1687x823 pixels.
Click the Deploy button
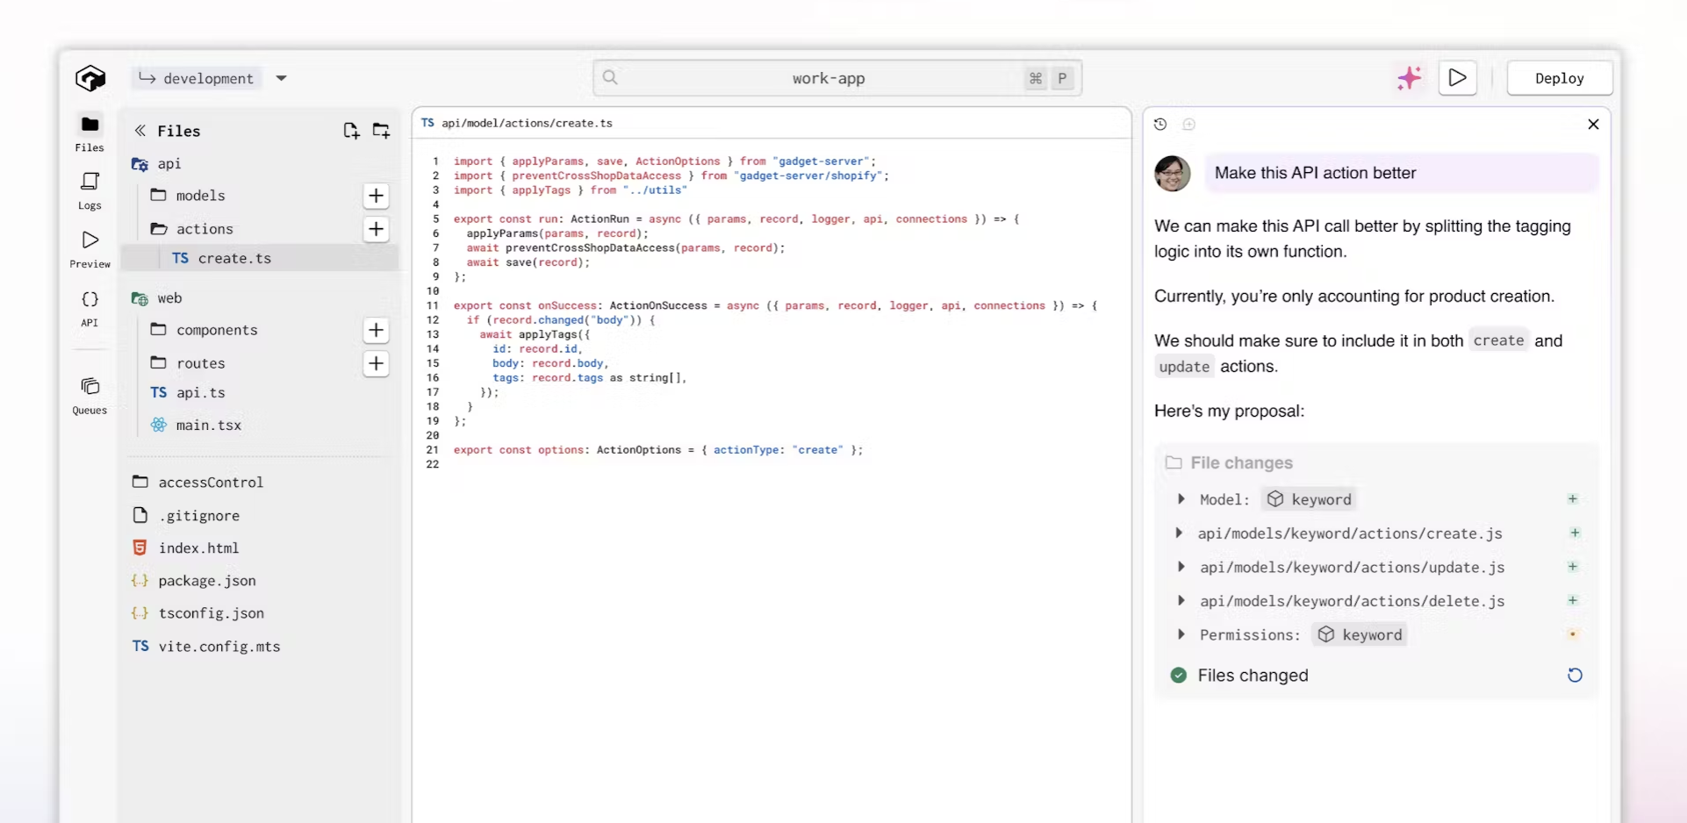(1560, 78)
